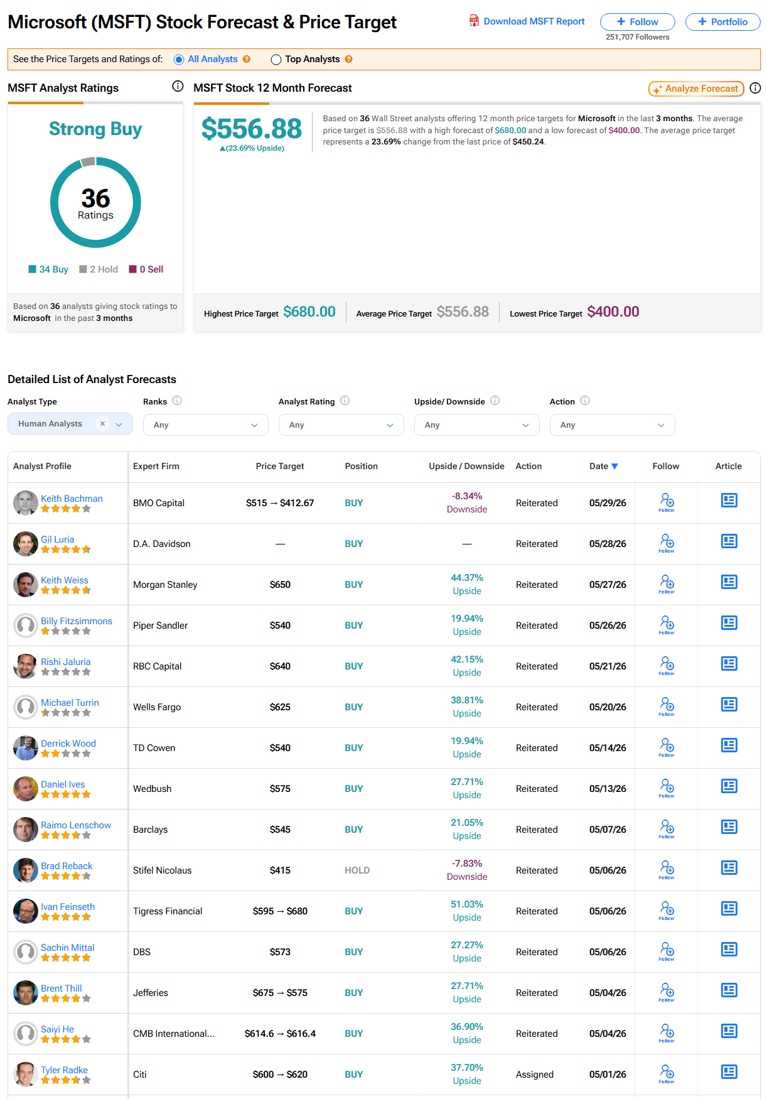The image size is (767, 1099).
Task: Follow analyst Derrick Wood
Action: coord(667,747)
